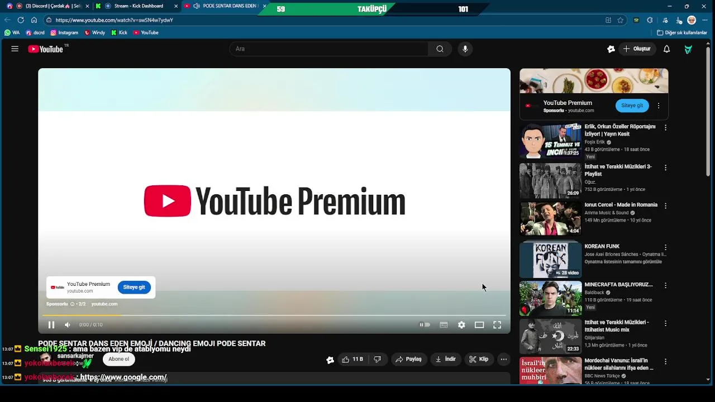The height and width of the screenshot is (402, 715).
Task: Click the address bar URL
Action: [114, 20]
